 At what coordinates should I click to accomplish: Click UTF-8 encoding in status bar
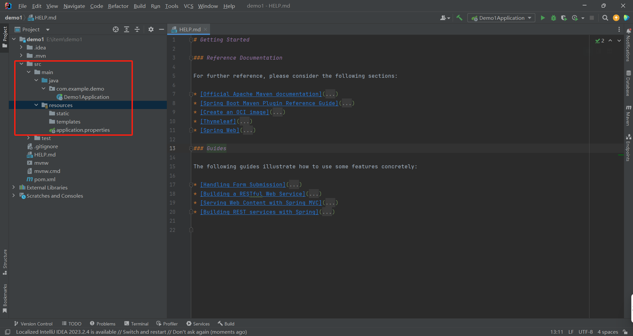(x=586, y=332)
